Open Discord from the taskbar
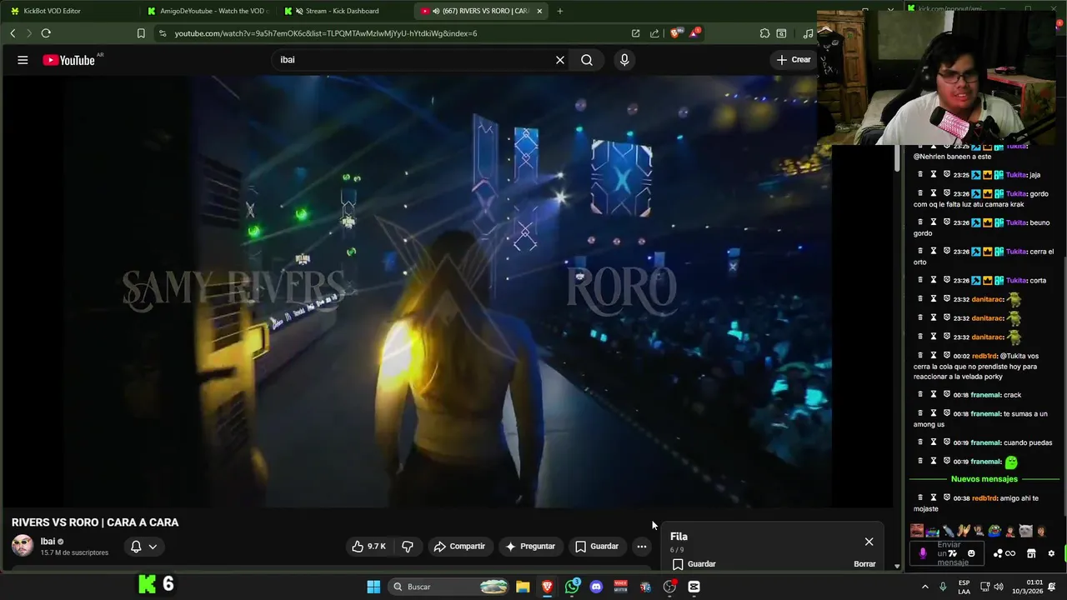The width and height of the screenshot is (1067, 600). (596, 587)
